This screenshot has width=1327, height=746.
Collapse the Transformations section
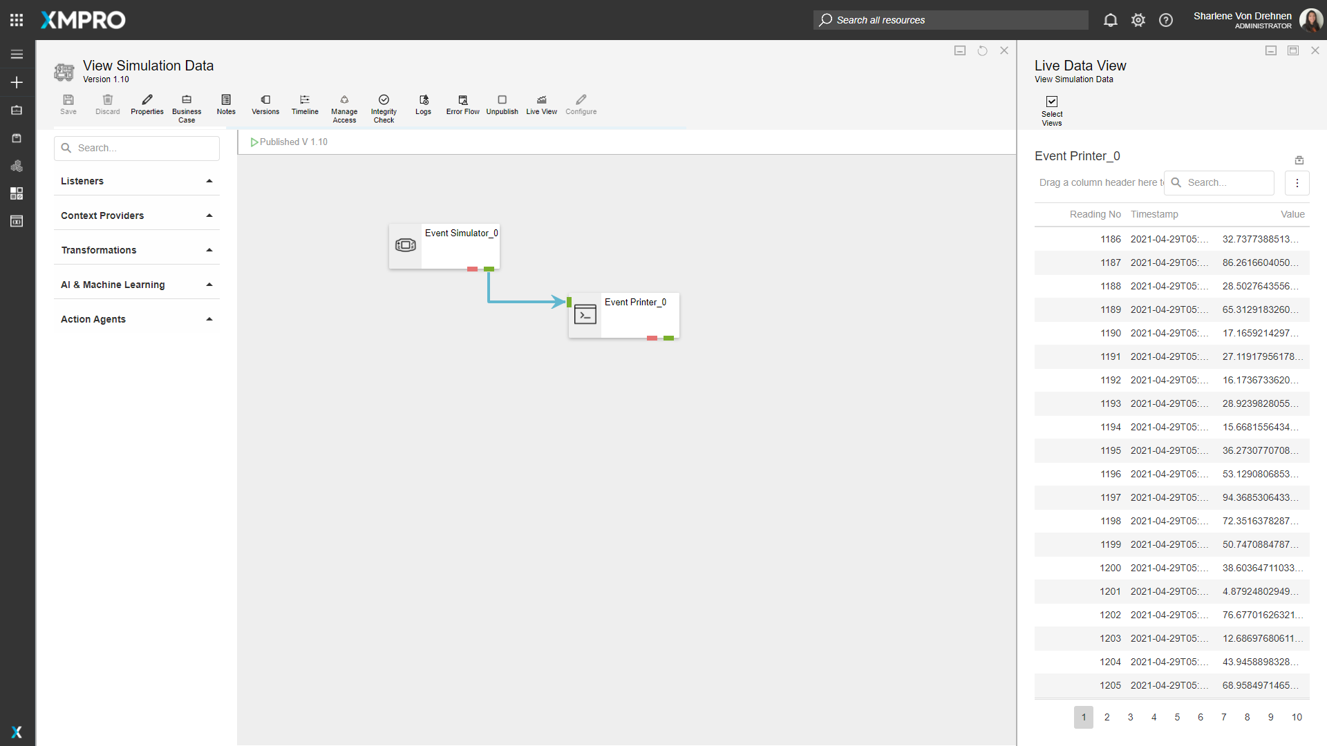[x=209, y=249]
